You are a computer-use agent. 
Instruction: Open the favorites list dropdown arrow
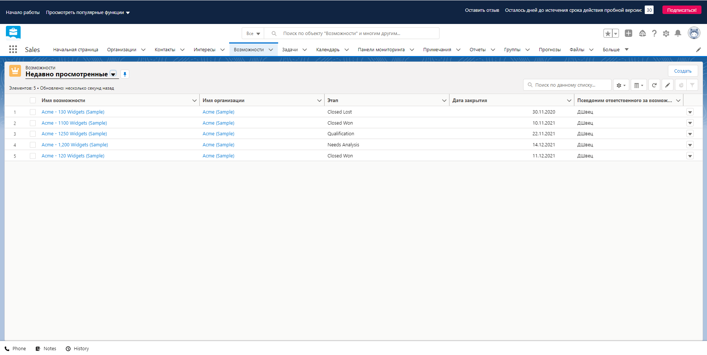point(616,34)
